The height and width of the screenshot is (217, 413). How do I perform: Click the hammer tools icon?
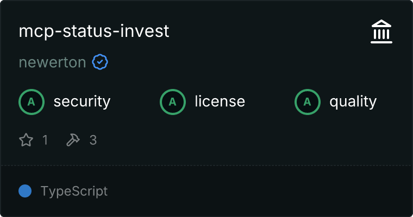(x=73, y=140)
